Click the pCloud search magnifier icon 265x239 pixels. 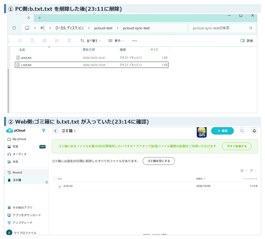click(242, 131)
